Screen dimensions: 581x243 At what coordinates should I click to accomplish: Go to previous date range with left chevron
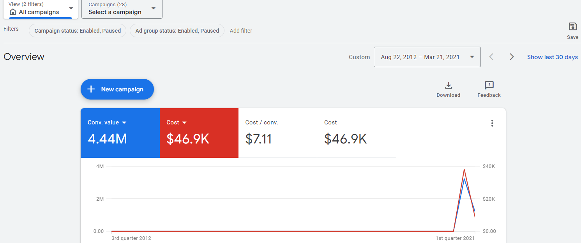click(x=491, y=56)
